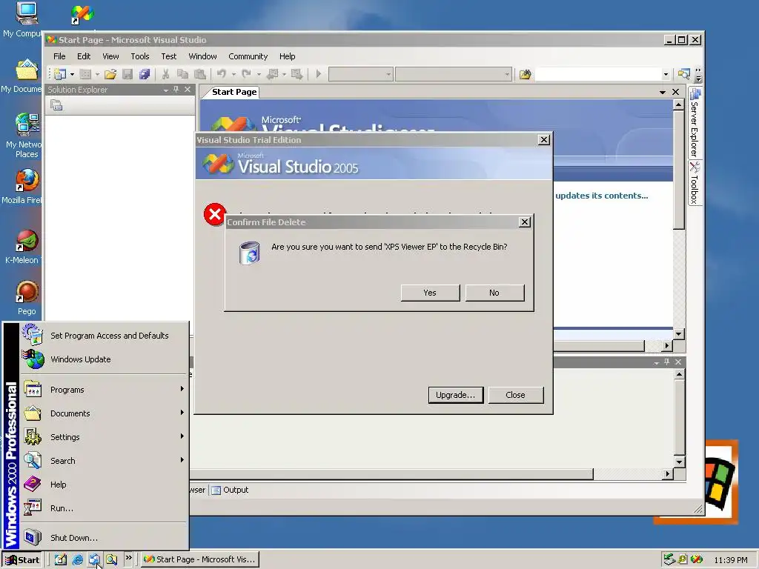Open the Tools menu
The width and height of the screenshot is (759, 569).
click(x=140, y=56)
